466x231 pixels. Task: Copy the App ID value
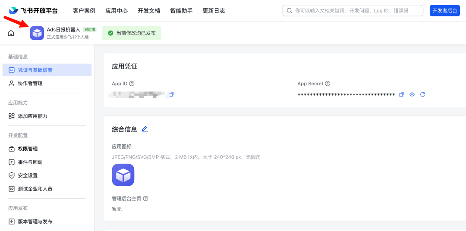(171, 94)
